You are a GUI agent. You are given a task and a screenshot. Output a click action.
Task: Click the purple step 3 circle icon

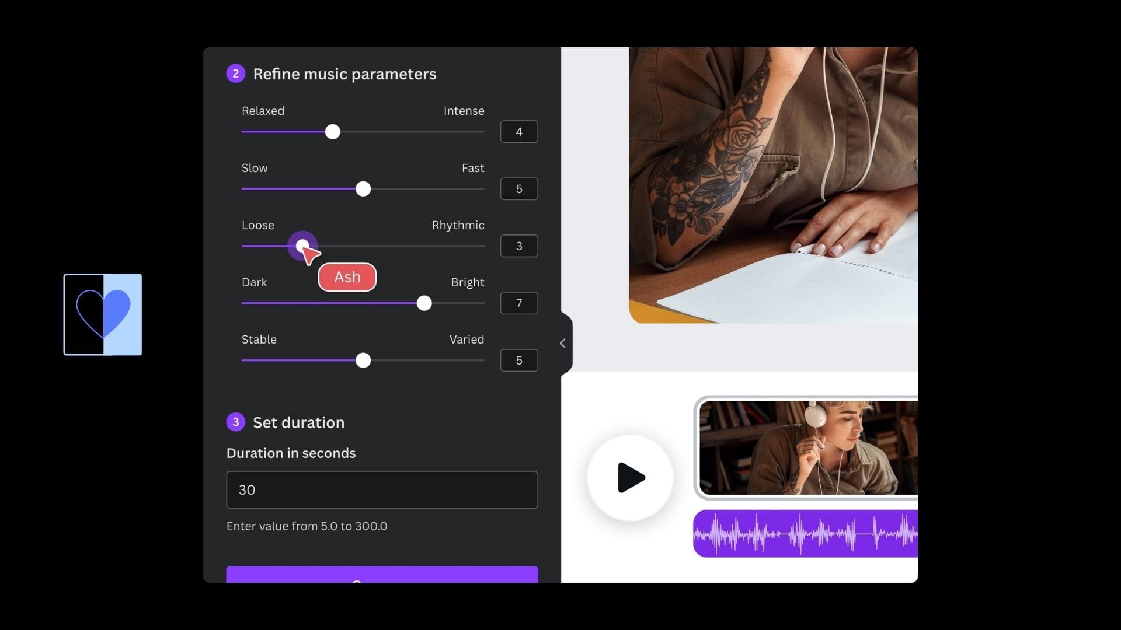236,422
